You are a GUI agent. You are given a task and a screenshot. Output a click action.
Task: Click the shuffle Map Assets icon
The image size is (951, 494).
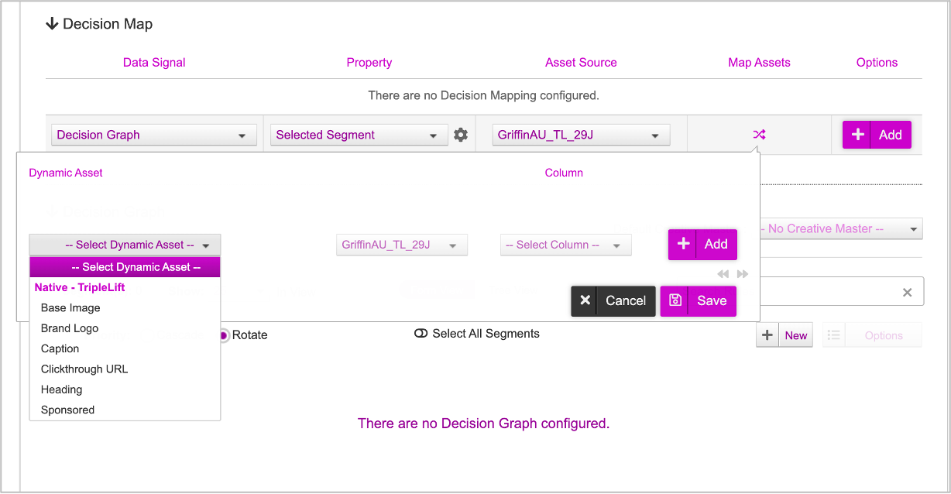pos(759,135)
